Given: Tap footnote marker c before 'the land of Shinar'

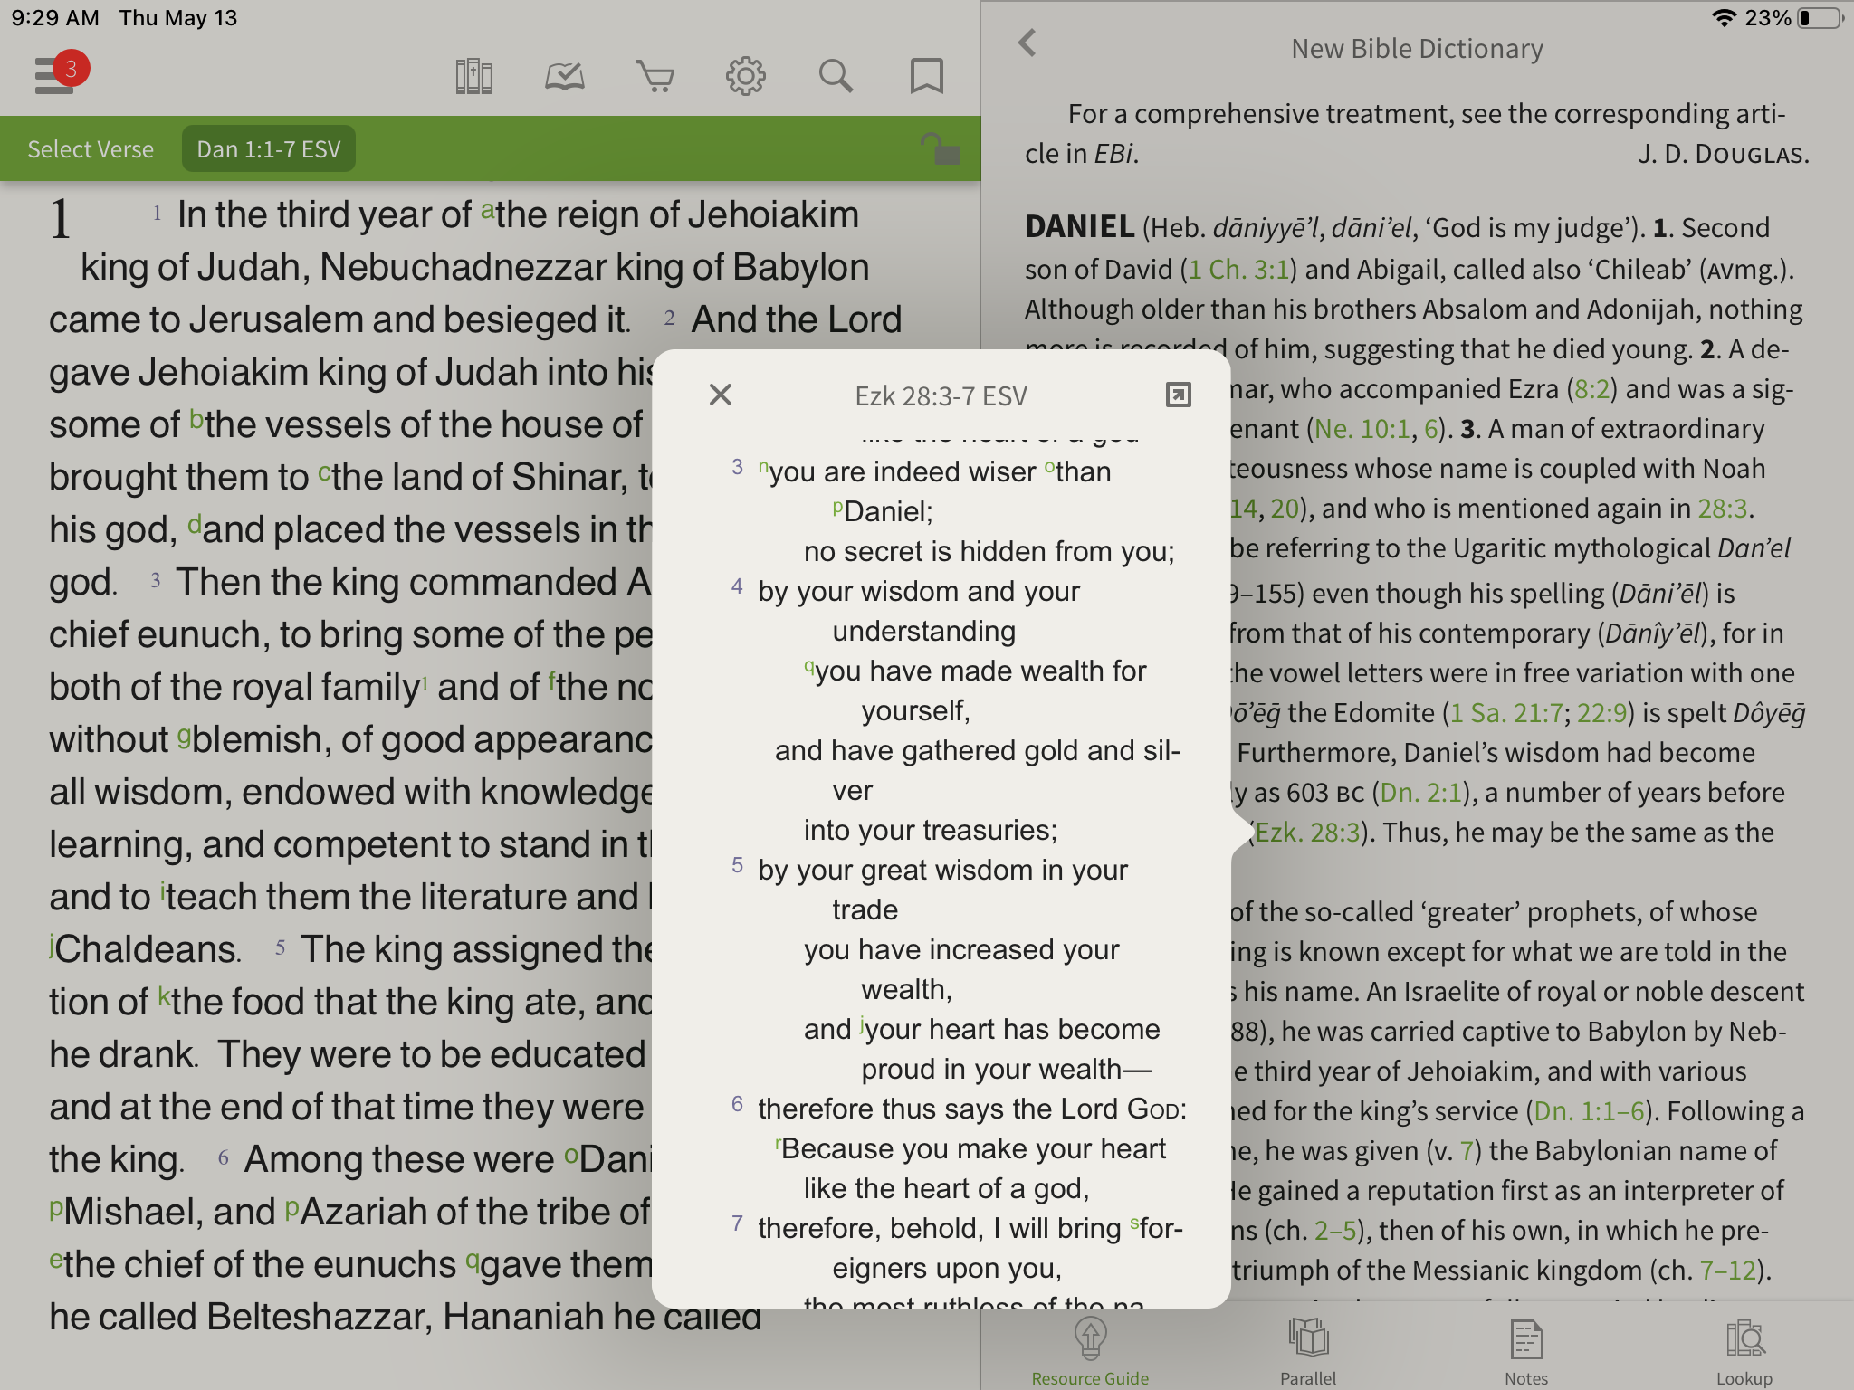Looking at the screenshot, I should 324,473.
